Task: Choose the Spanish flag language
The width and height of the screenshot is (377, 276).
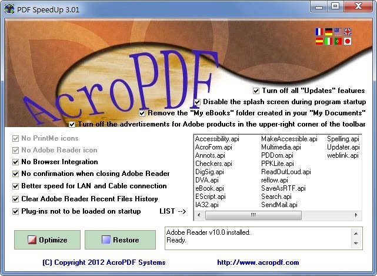Action: pos(319,41)
